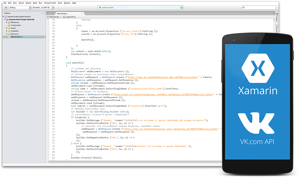The width and height of the screenshot is (300, 177).
Task: Open the Window menu
Action: tap(67, 3)
